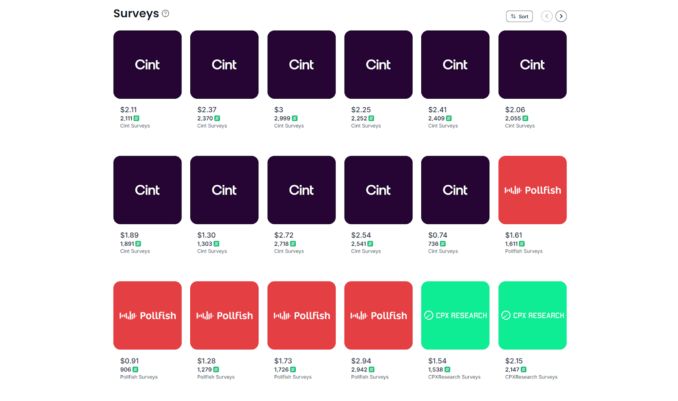Open the Pollfish survey thumbnail priced $2.94
Screen dimensions: 678x401
tap(378, 315)
